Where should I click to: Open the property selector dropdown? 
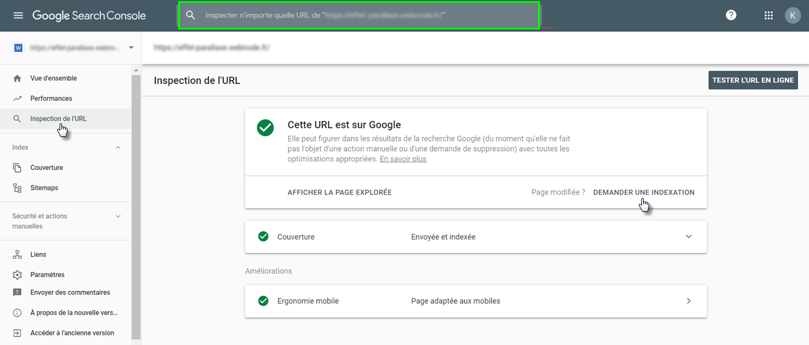(131, 48)
